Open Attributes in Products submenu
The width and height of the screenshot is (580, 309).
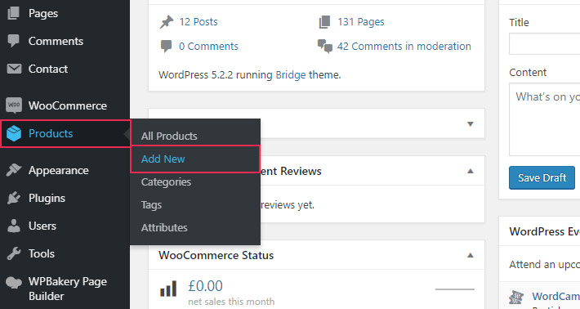click(x=164, y=227)
